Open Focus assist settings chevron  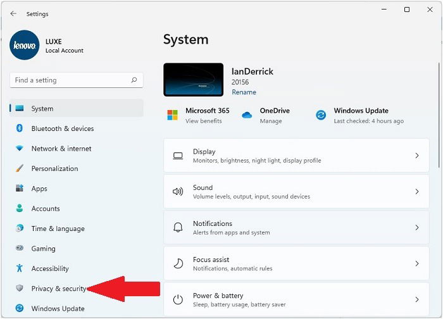coord(416,264)
